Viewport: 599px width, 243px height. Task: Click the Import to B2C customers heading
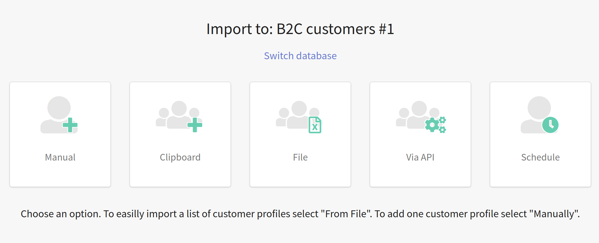point(300,29)
